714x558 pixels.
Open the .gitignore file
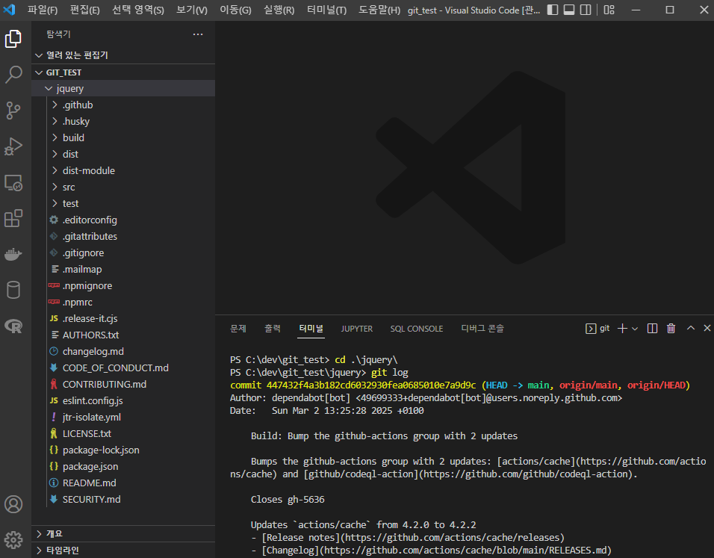(x=123, y=252)
